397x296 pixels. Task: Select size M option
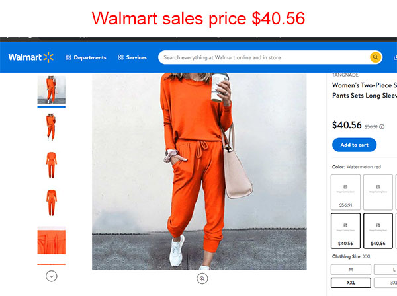point(351,270)
